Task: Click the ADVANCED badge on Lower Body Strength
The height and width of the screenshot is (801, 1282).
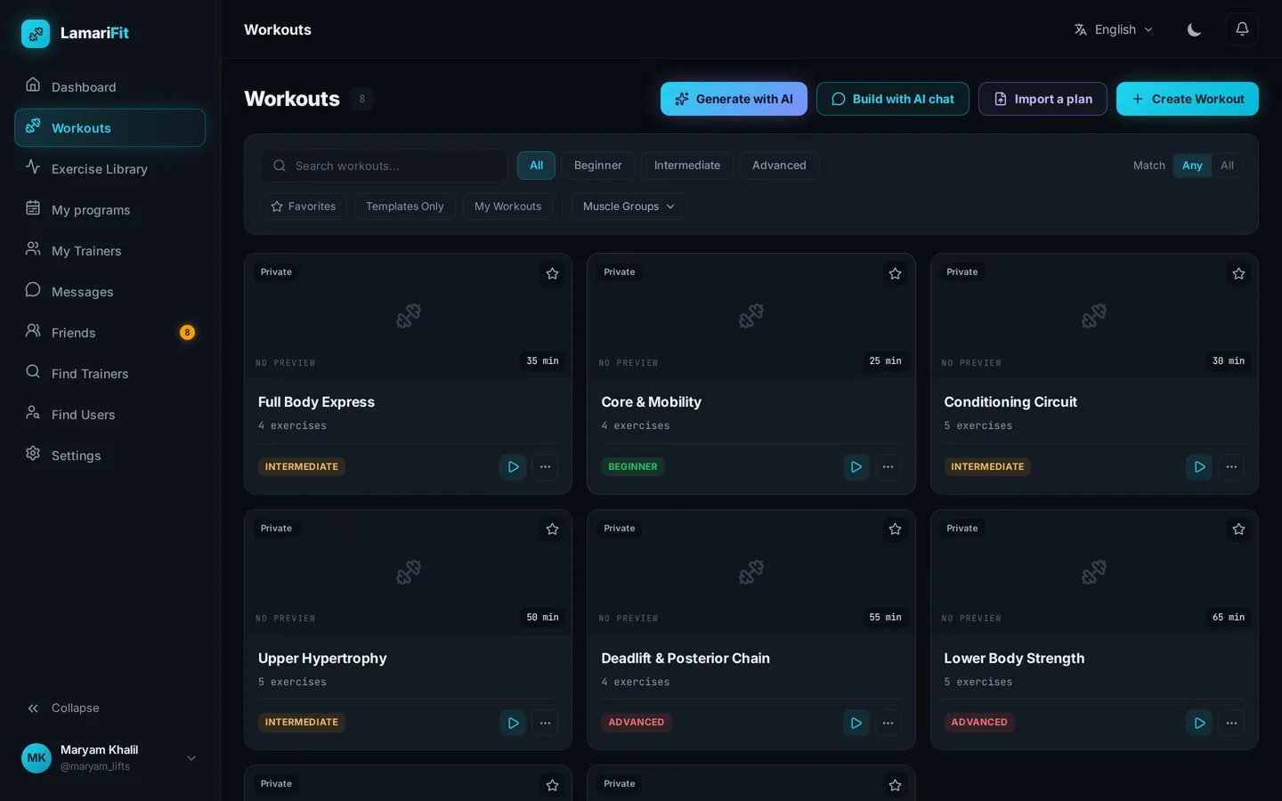Action: pos(979,723)
